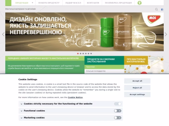This screenshot has width=169, height=126.
Task: Enable the Marketing cookies switch
Action: [118, 118]
